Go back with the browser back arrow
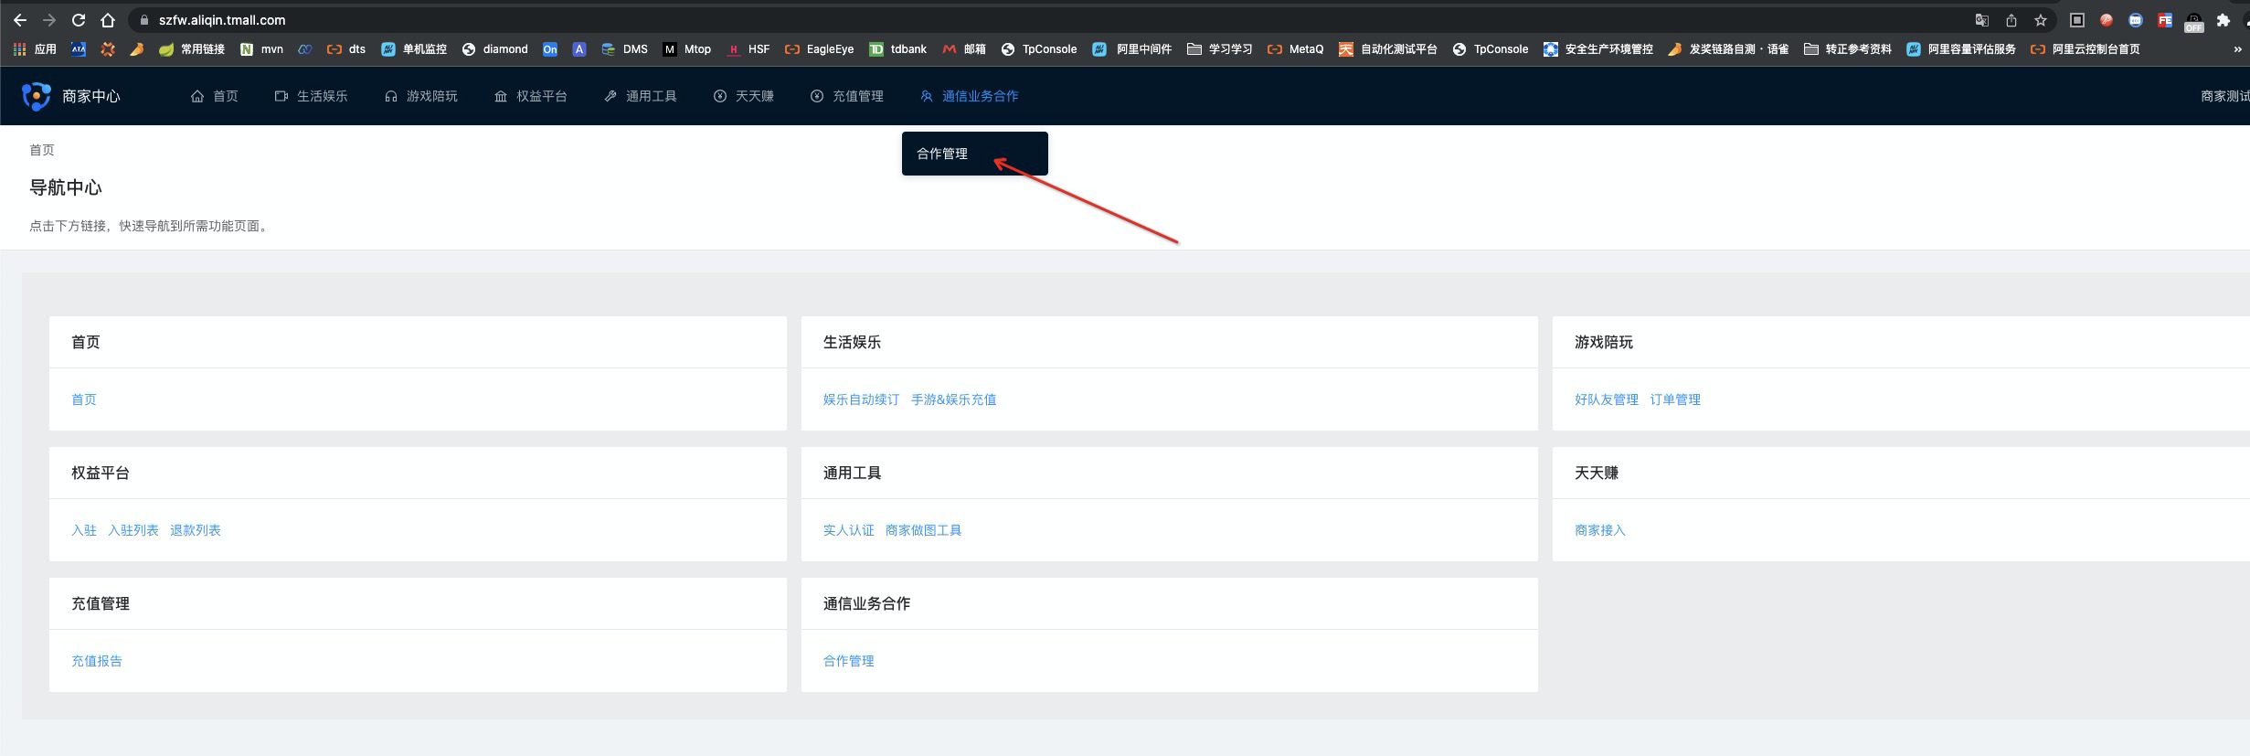This screenshot has height=756, width=2250. [20, 20]
